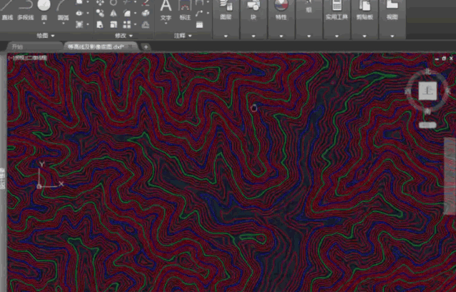The height and width of the screenshot is (292, 456).
Task: Add a new drawing tab with plus
Action: point(146,46)
